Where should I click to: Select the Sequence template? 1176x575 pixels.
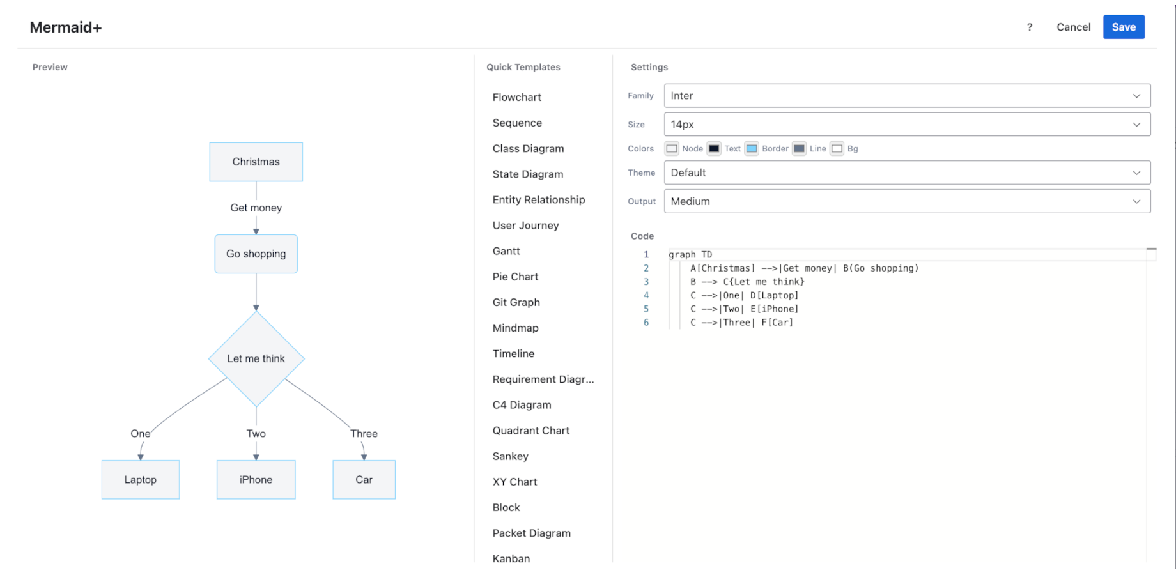click(x=517, y=123)
